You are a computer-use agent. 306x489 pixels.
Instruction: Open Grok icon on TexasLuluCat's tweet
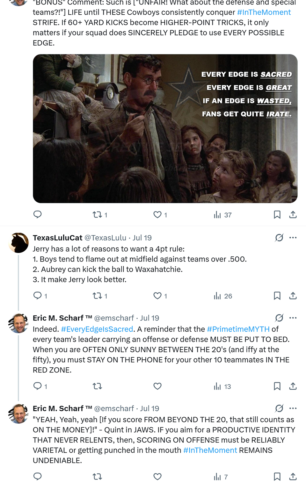coord(279,238)
